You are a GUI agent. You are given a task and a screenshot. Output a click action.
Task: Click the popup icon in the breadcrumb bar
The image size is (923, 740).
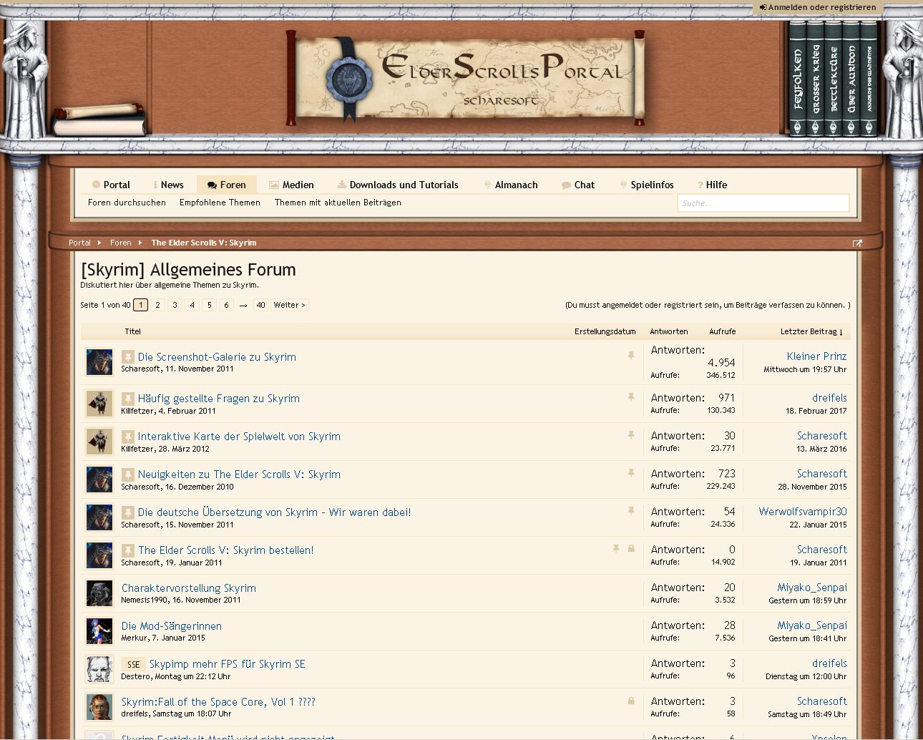pyautogui.click(x=857, y=243)
